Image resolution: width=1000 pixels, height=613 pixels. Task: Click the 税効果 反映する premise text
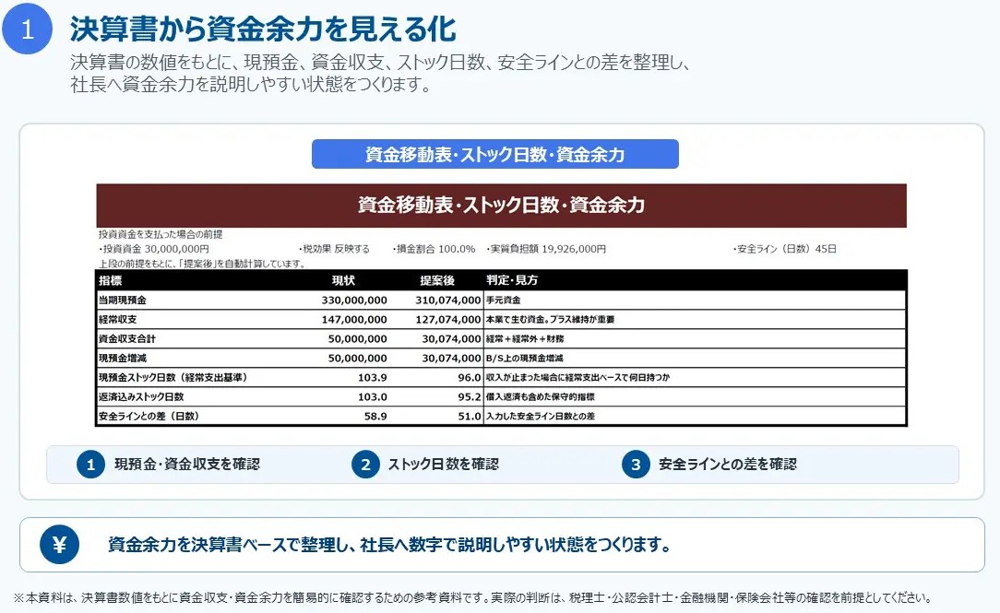point(334,249)
